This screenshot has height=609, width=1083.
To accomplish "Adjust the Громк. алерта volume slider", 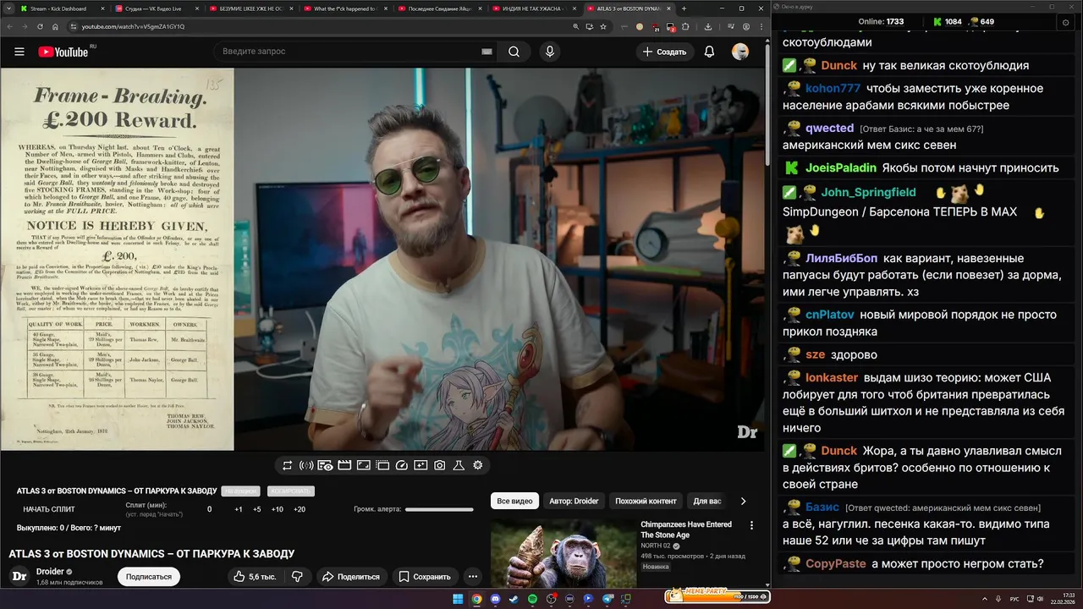I will (x=439, y=509).
